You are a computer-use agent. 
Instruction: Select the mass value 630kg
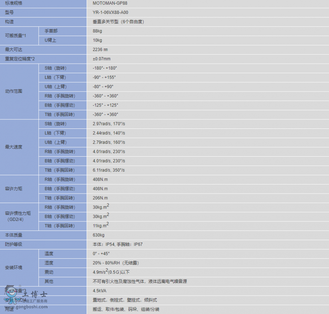pos(99,235)
